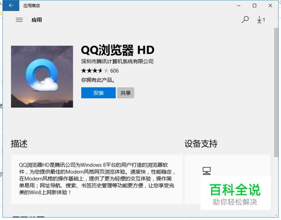Click the PC device support icon
The height and width of the screenshot is (220, 281).
tap(206, 171)
